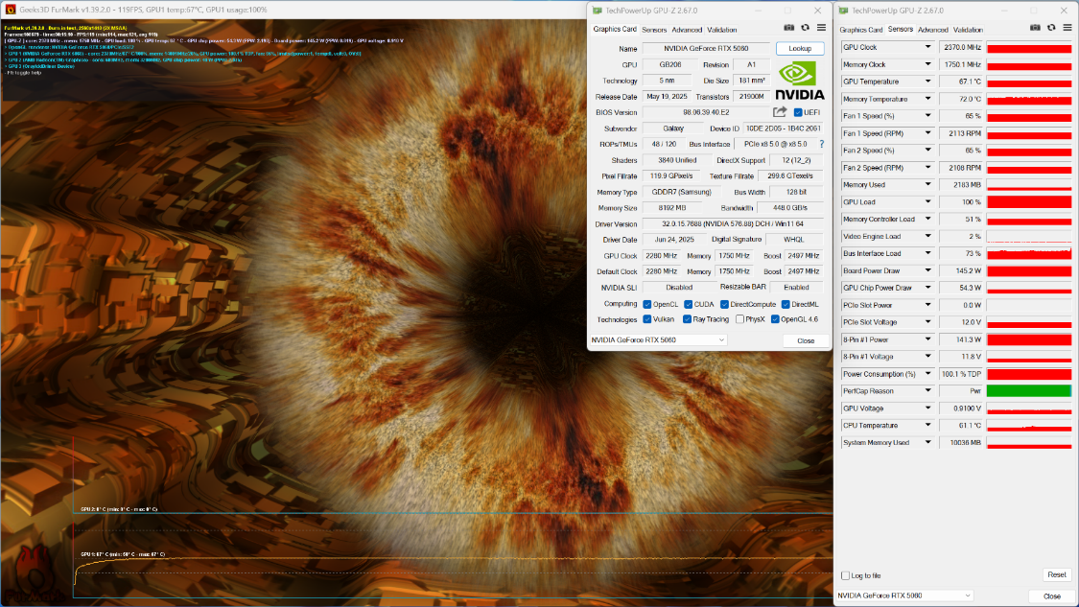This screenshot has width=1079, height=607.
Task: Click the refresh icon in Graphics Card window
Action: tap(805, 28)
